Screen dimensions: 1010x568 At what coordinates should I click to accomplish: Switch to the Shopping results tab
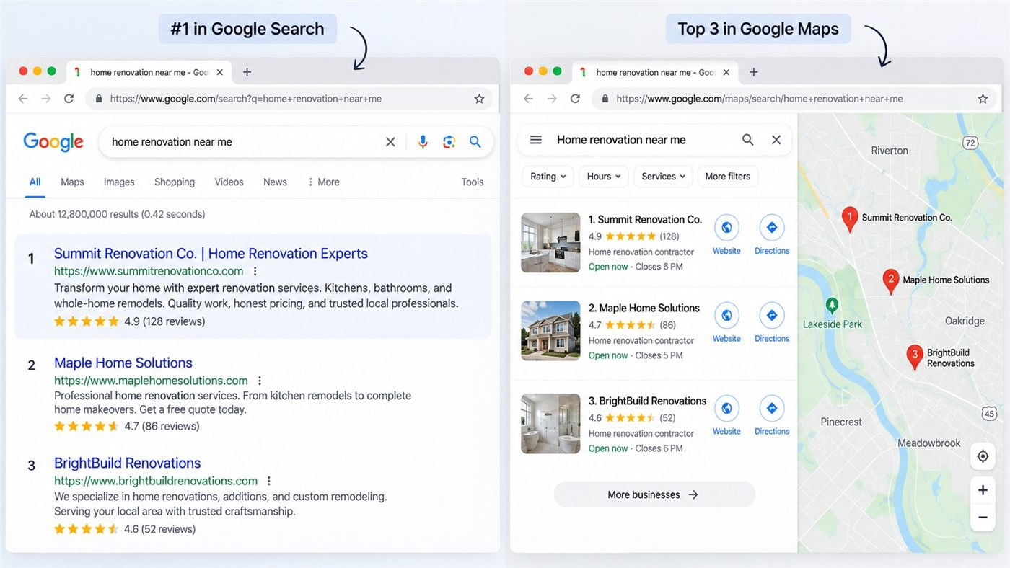175,182
